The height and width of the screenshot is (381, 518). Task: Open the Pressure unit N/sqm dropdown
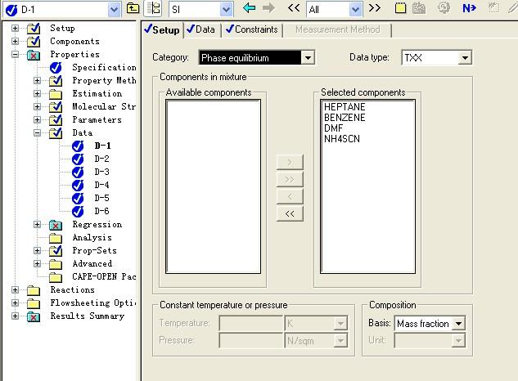click(340, 341)
